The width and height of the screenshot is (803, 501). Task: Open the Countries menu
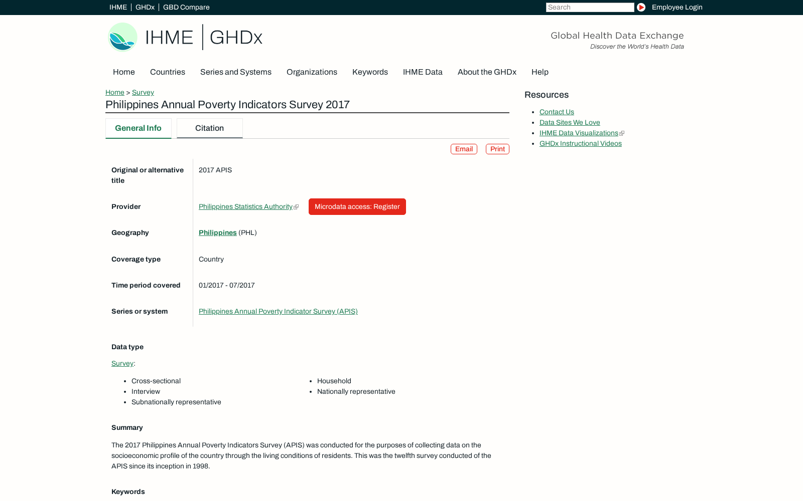[168, 72]
